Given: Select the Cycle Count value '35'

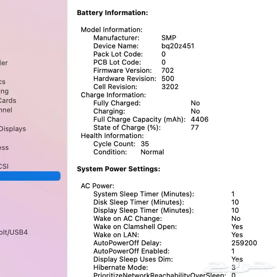Looking at the screenshot, I should (145, 144).
